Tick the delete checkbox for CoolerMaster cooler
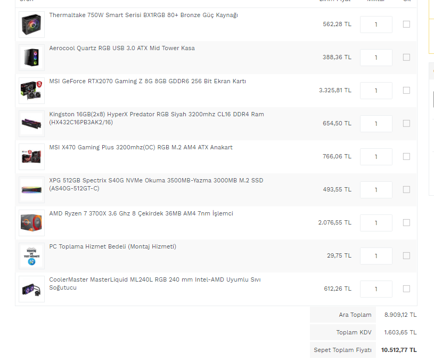Viewport: 434px width, 360px height. pyautogui.click(x=406, y=289)
